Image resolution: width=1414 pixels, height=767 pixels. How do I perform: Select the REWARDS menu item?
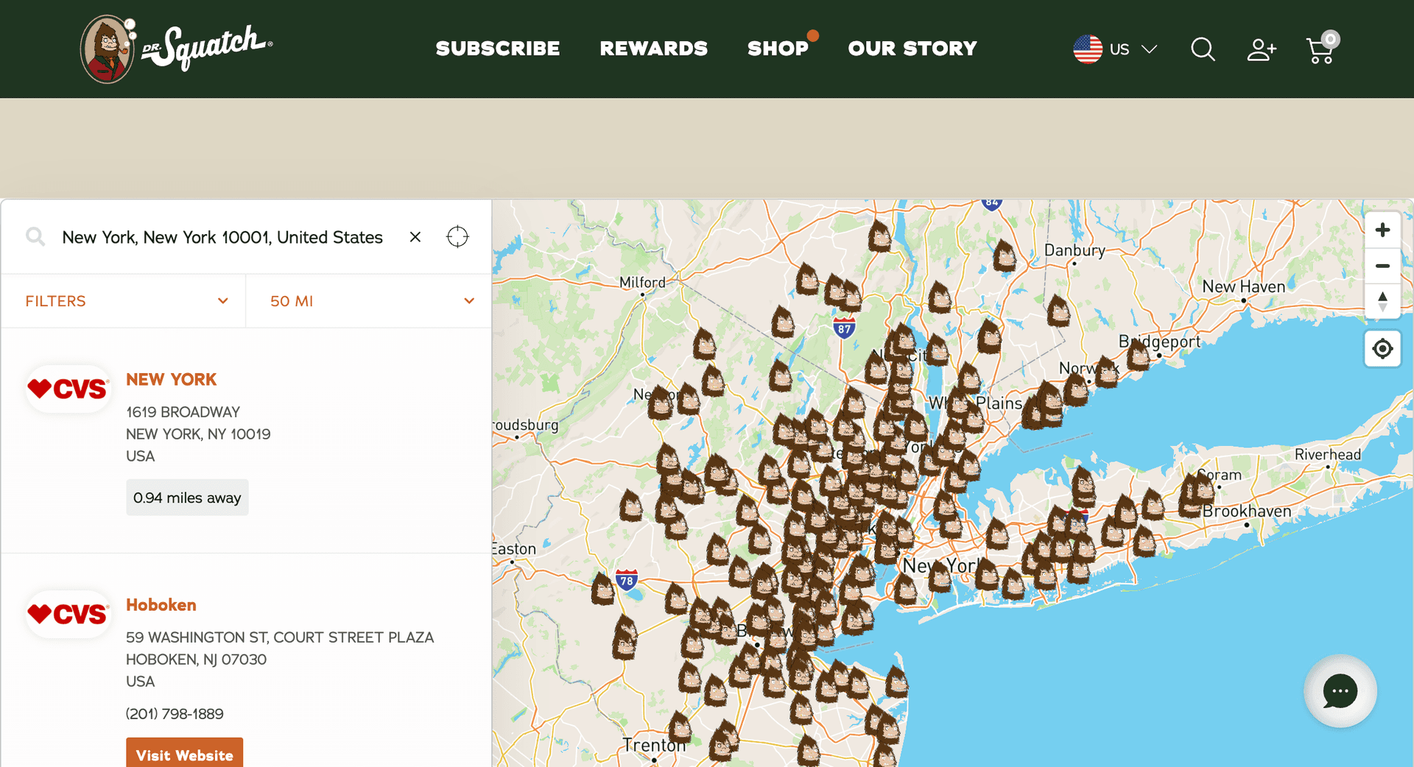[x=654, y=49]
